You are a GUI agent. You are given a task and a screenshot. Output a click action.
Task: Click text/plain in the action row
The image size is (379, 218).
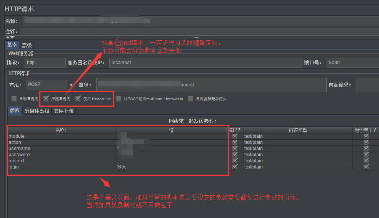click(253, 142)
